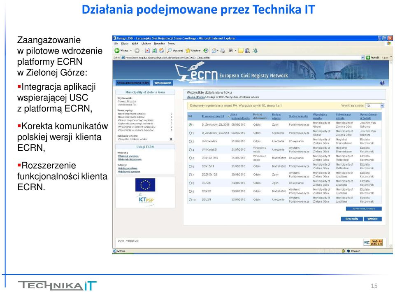This screenshot has height=292, width=395.
Task: Go to home page via house icon
Action: (161, 50)
